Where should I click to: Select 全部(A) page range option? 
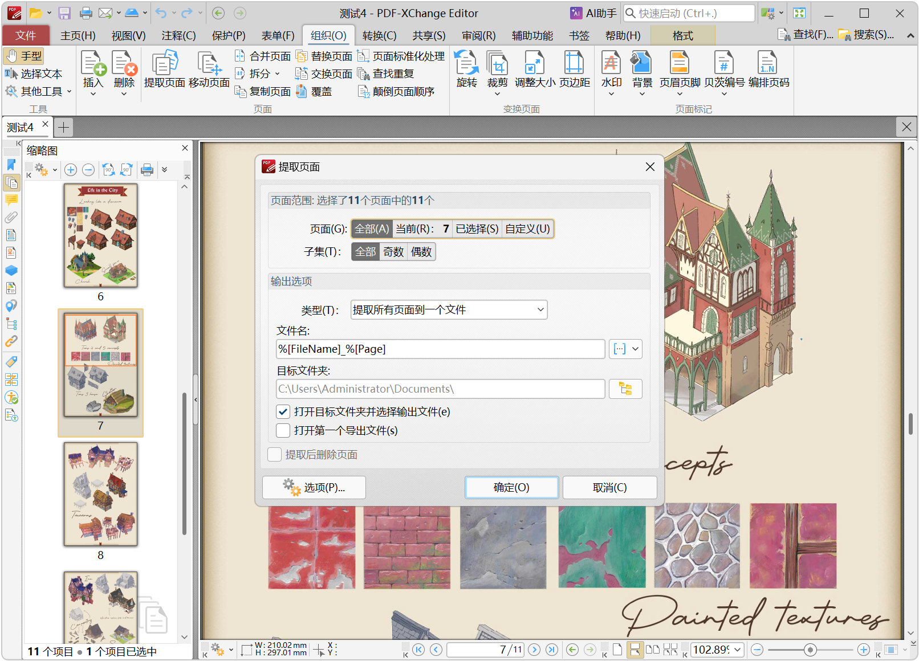pos(372,229)
